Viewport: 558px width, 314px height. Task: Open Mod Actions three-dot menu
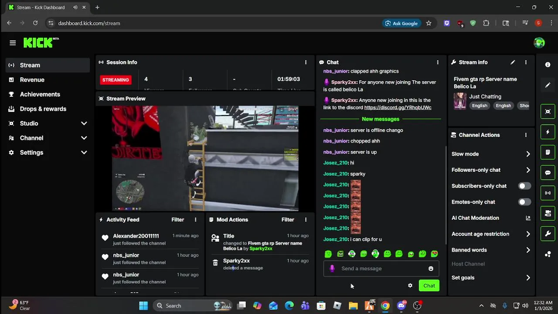pos(306,220)
